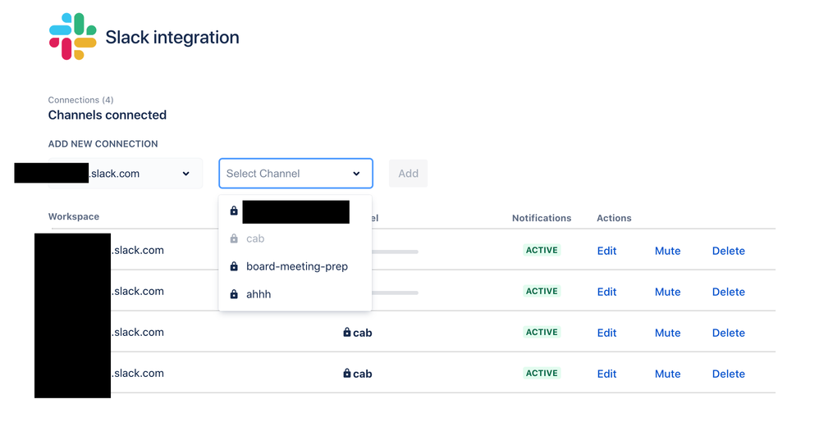Select the greyed-out cab channel option

(x=295, y=238)
